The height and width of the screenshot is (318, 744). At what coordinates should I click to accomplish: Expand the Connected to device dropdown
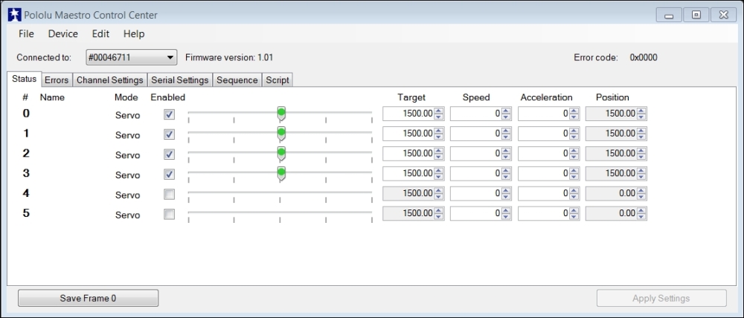[132, 57]
